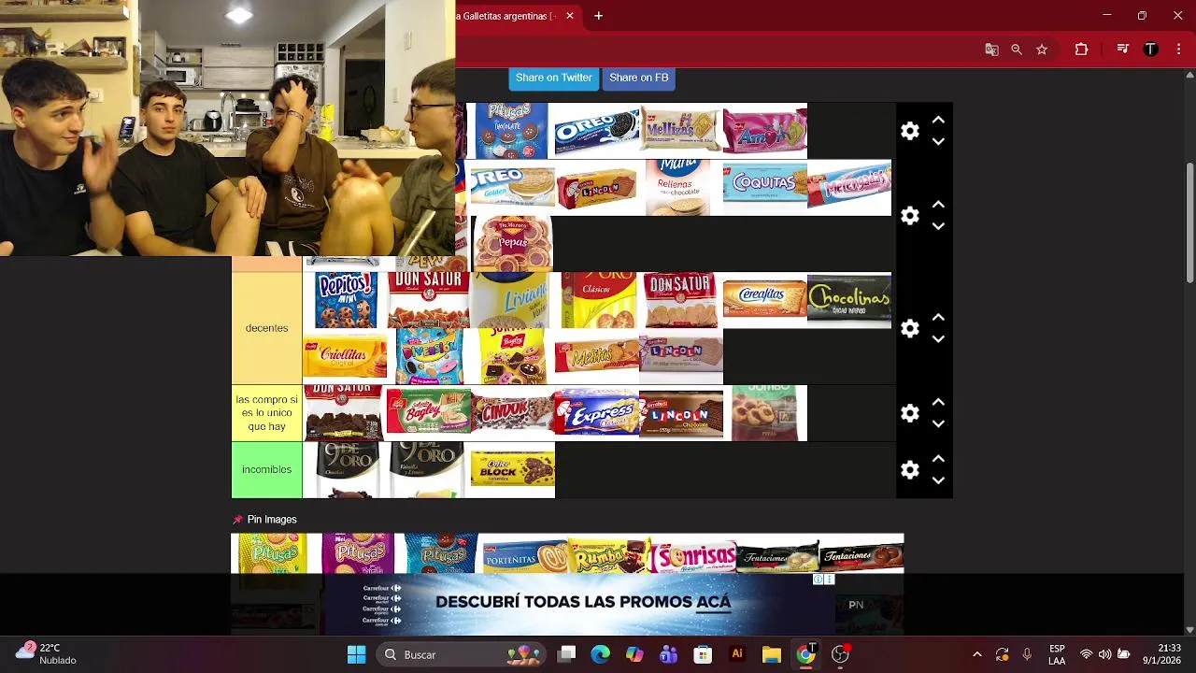Select the Diversión cookie image

coord(429,356)
